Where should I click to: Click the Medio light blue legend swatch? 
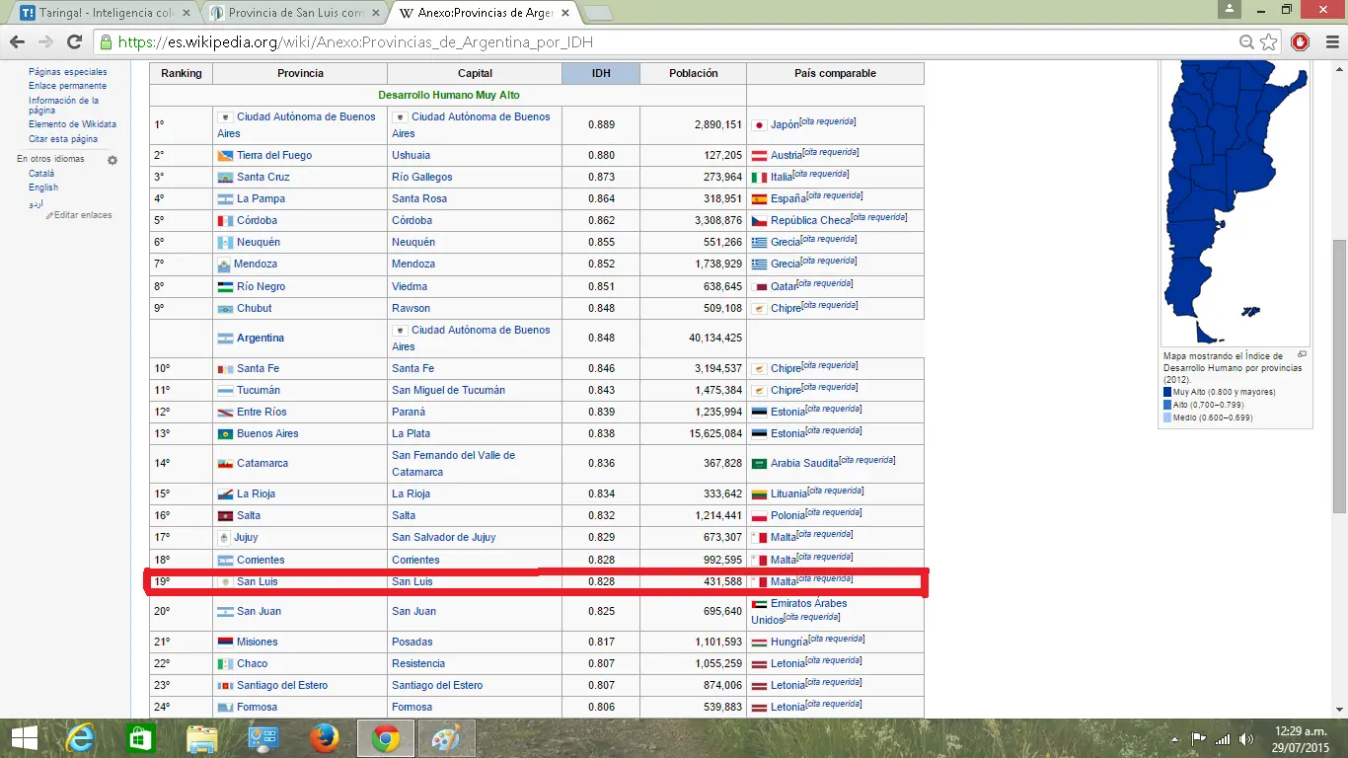pos(1167,418)
